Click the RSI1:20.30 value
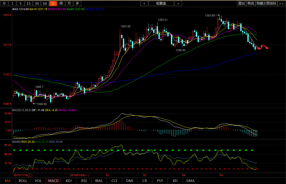The image size is (286, 184). pos(28,142)
